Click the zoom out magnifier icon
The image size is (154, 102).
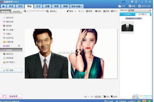25,11
